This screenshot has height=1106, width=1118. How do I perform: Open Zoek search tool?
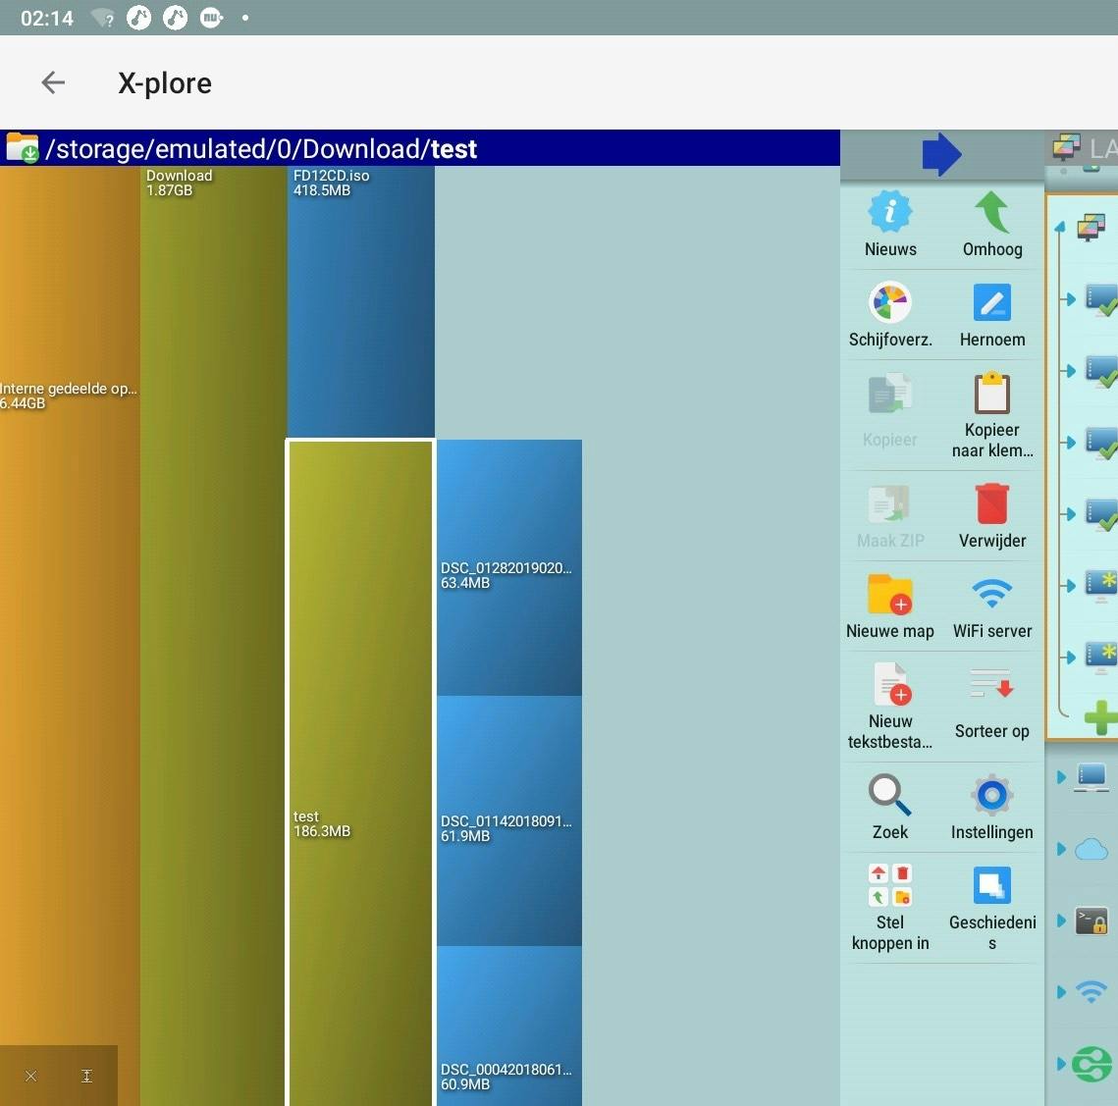click(890, 808)
